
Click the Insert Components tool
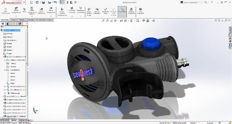[x=16, y=10]
